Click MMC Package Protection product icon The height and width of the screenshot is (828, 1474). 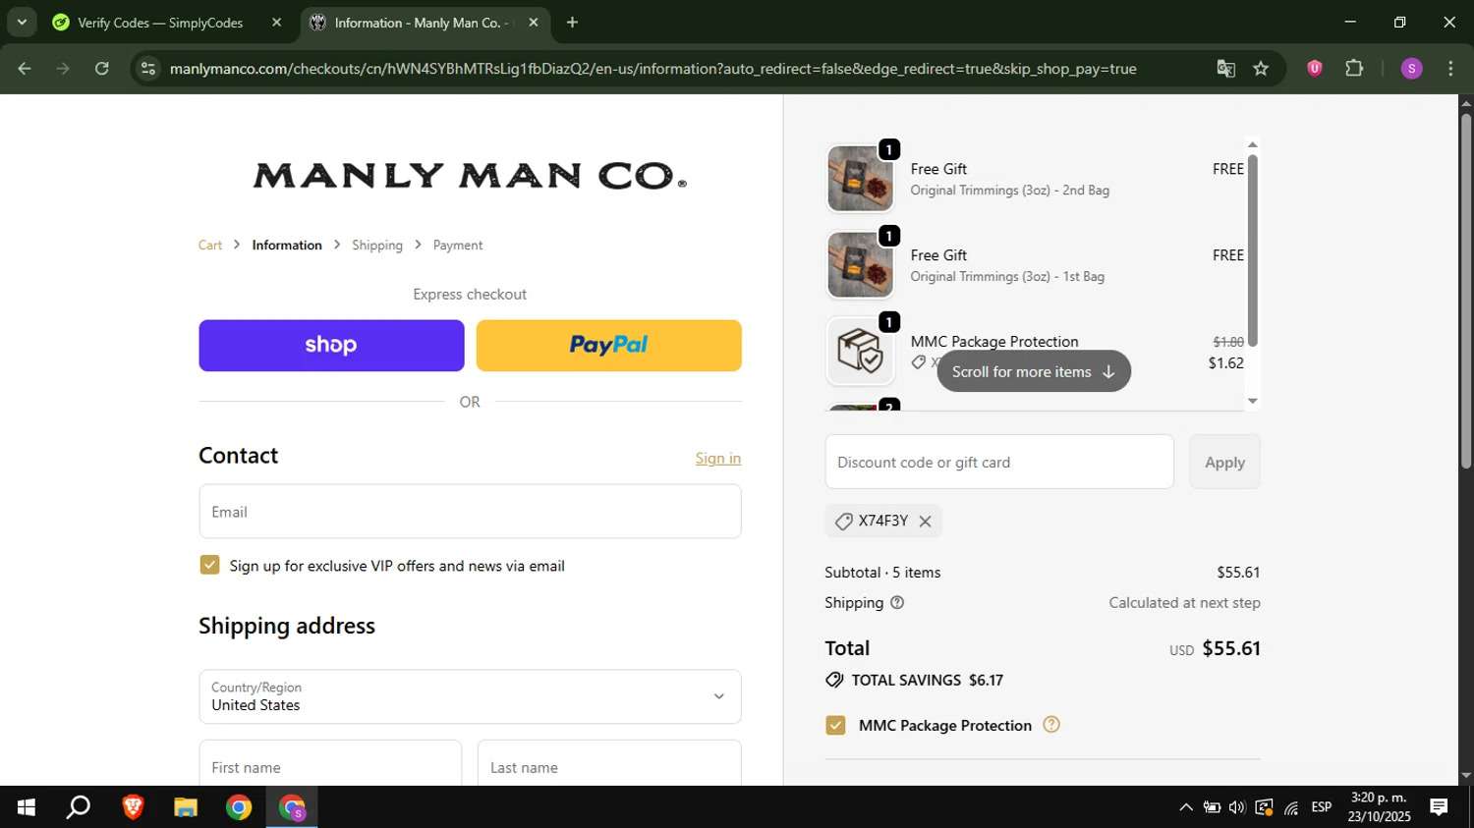860,351
